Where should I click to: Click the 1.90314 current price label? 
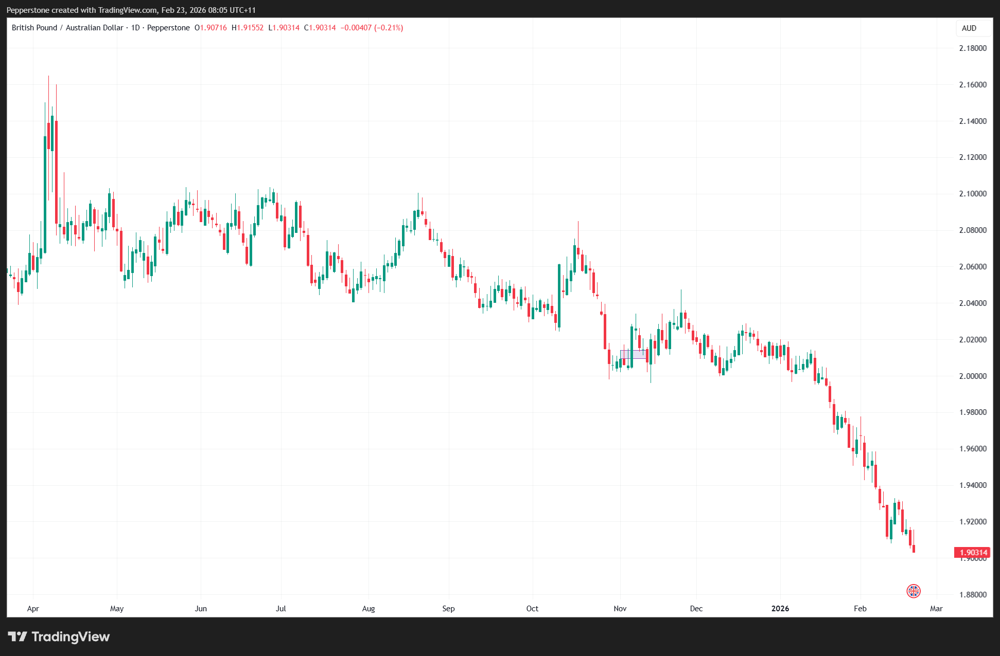point(972,553)
